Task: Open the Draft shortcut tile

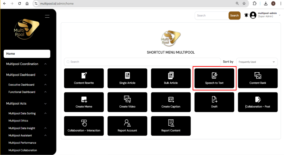Action: 214,102
